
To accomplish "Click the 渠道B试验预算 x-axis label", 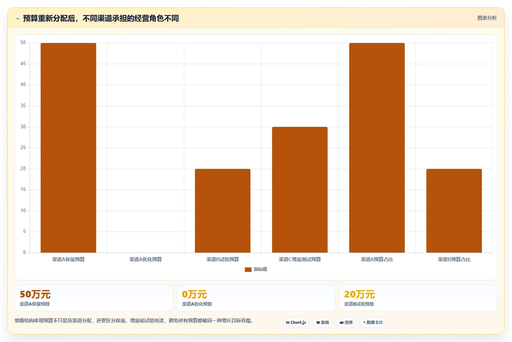I will 223,259.
